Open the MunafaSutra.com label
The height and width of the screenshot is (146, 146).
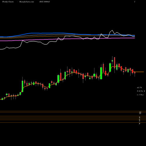[x=27, y=2]
